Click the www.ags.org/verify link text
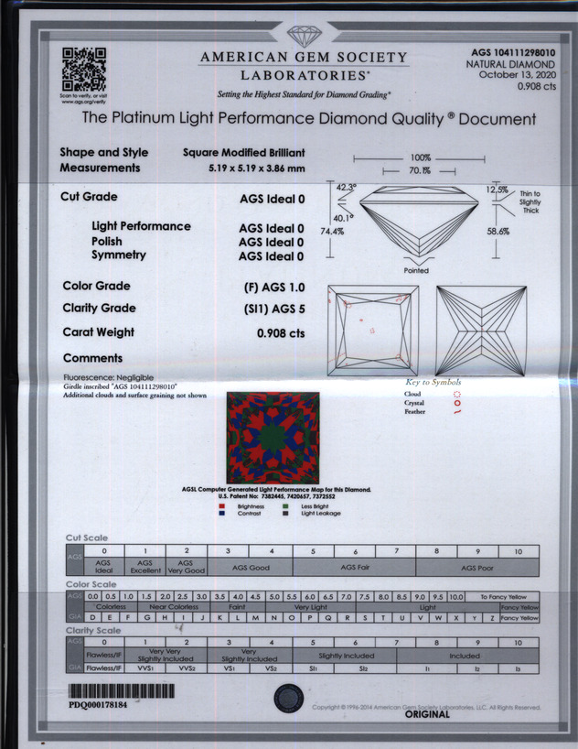The width and height of the screenshot is (578, 749). click(x=83, y=102)
